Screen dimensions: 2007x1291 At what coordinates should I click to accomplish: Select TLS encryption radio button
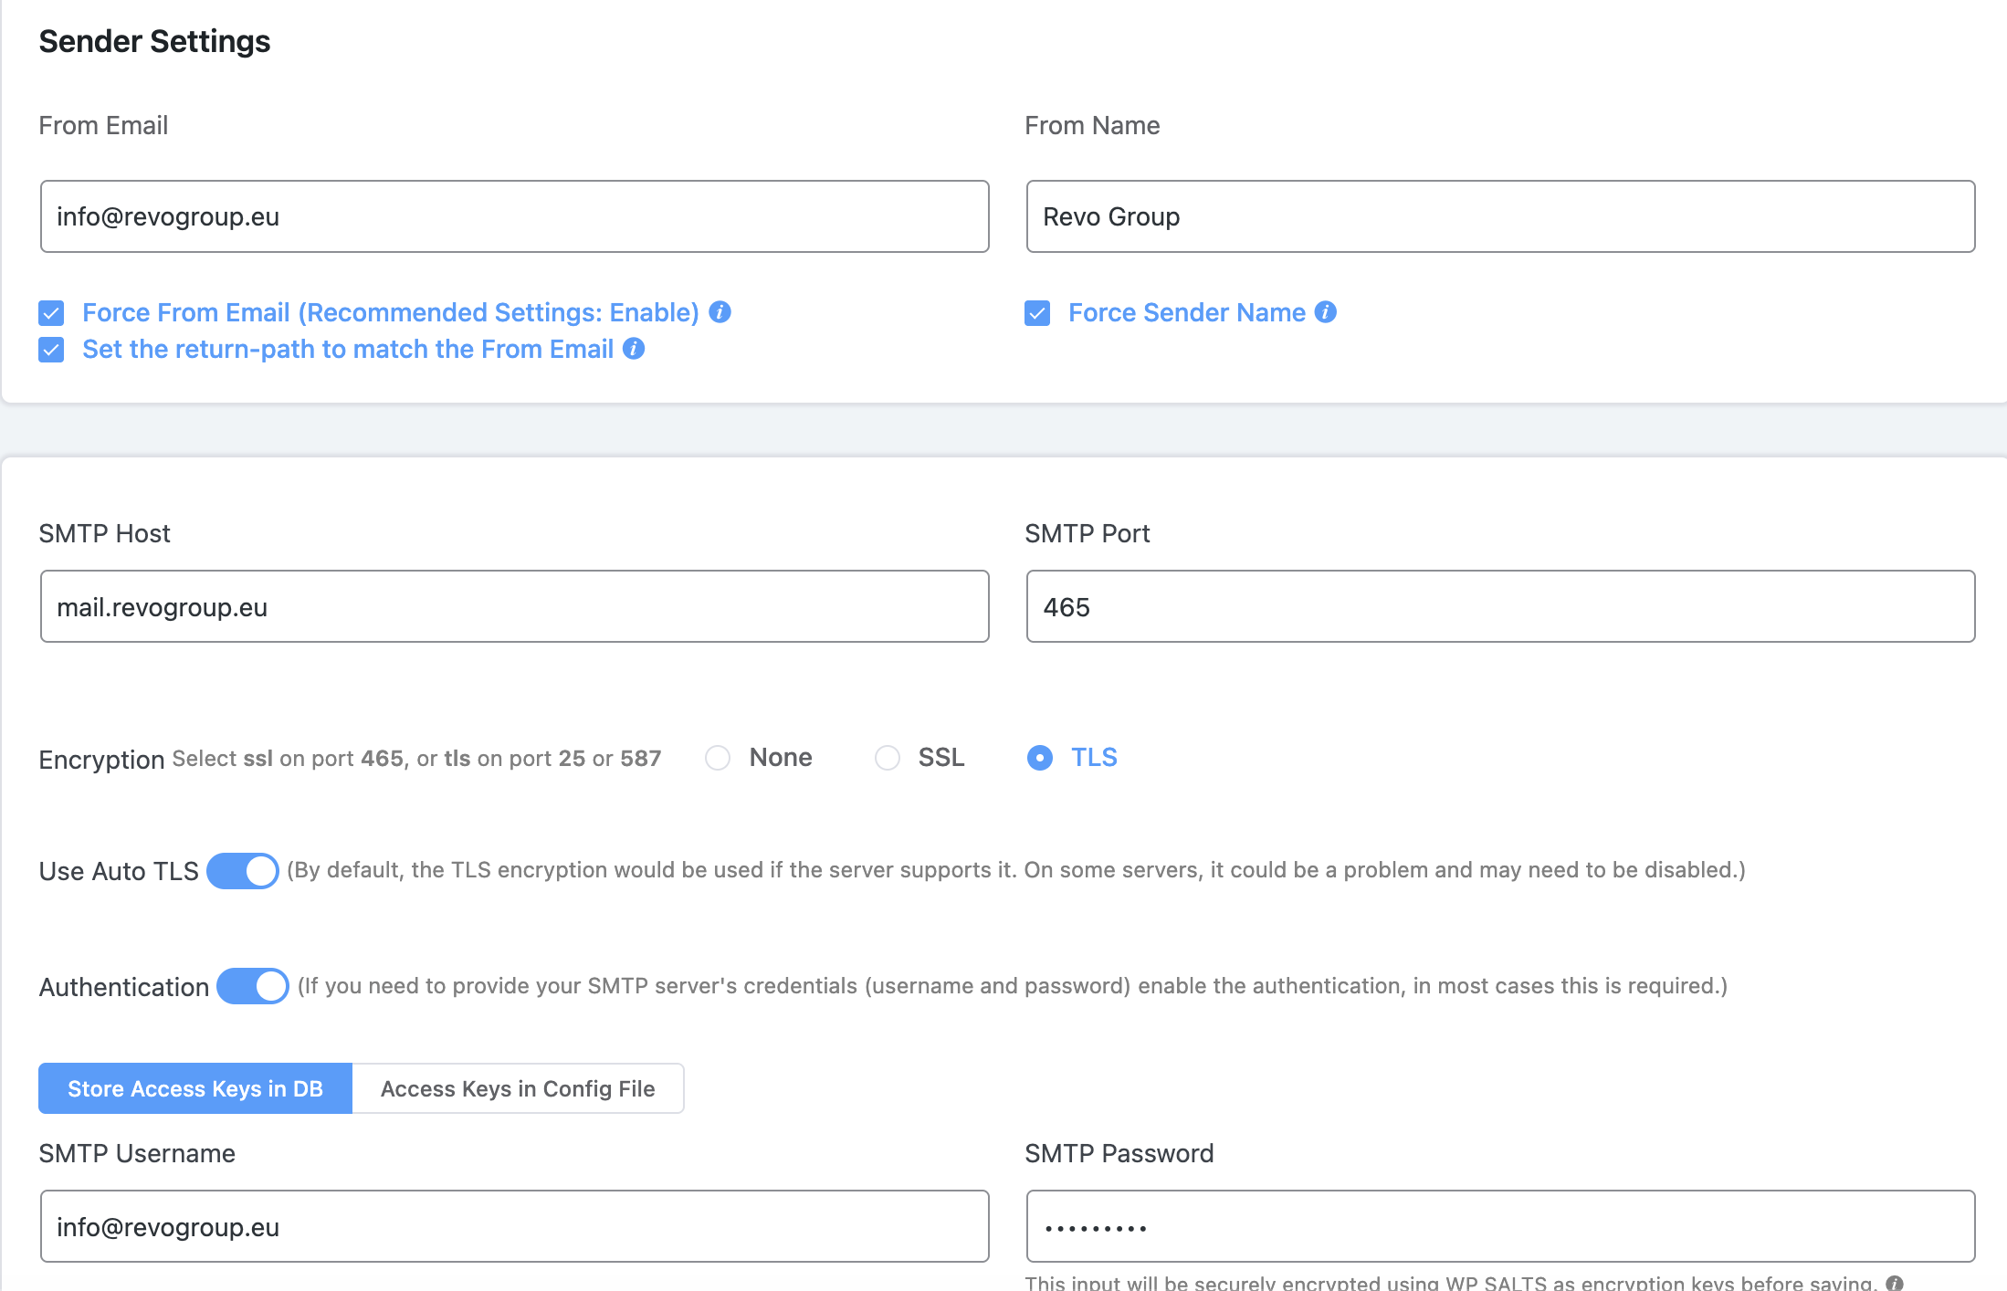(x=1039, y=758)
